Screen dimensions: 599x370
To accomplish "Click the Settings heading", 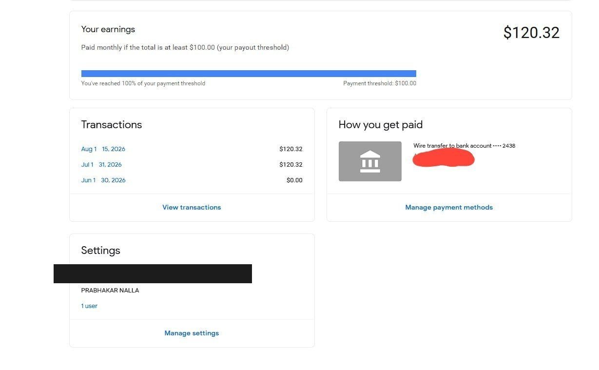I will click(100, 251).
